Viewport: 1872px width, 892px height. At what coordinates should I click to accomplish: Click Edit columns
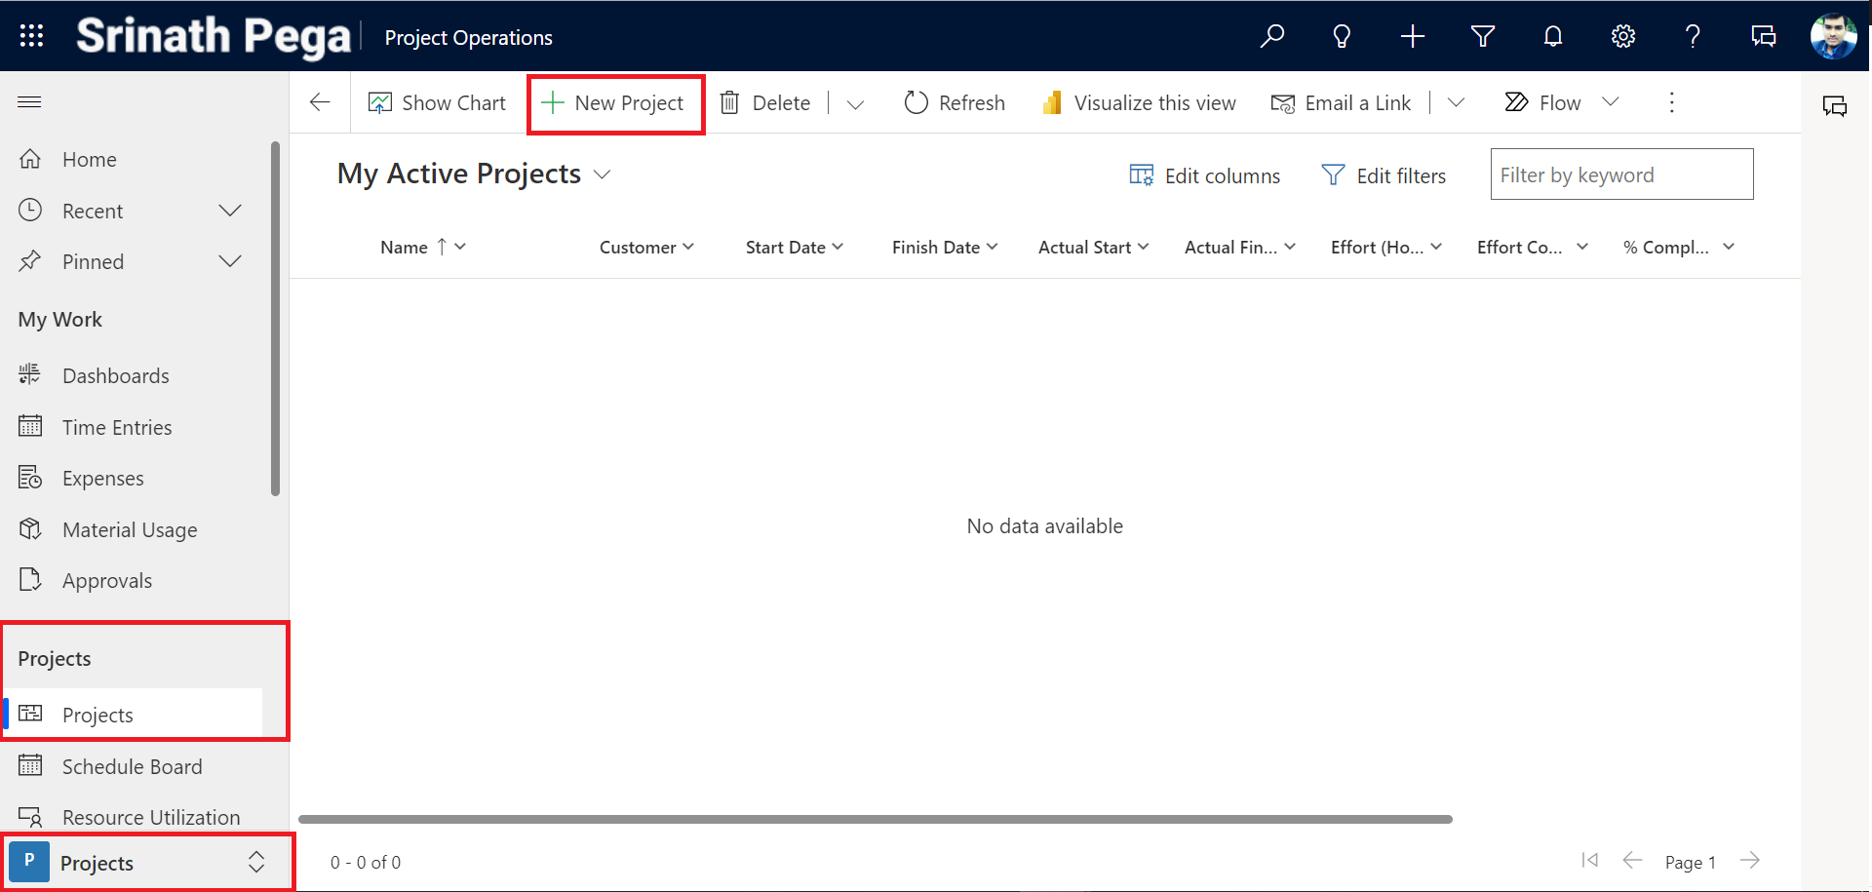coord(1205,175)
